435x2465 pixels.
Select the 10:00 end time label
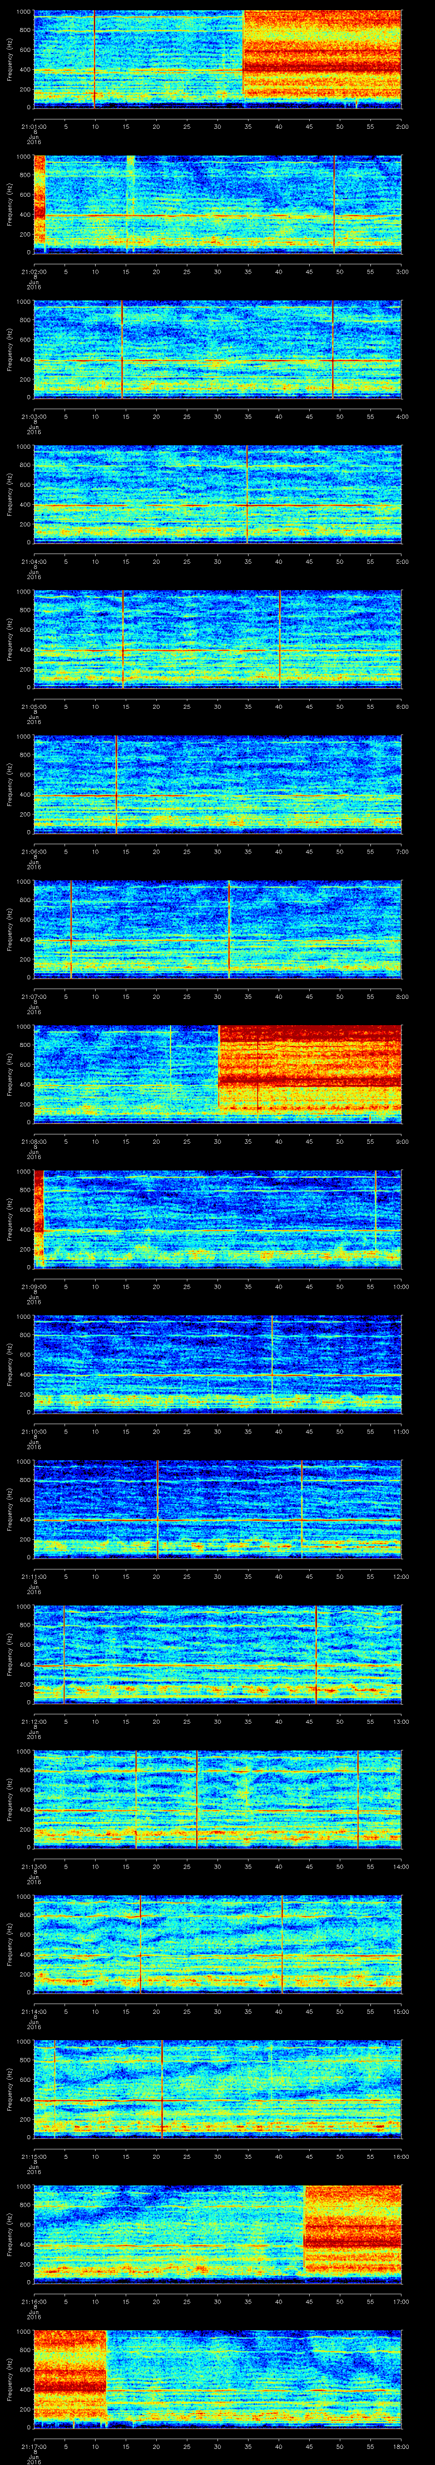401,1286
